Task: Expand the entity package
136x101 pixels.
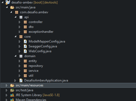Action: click(19, 61)
